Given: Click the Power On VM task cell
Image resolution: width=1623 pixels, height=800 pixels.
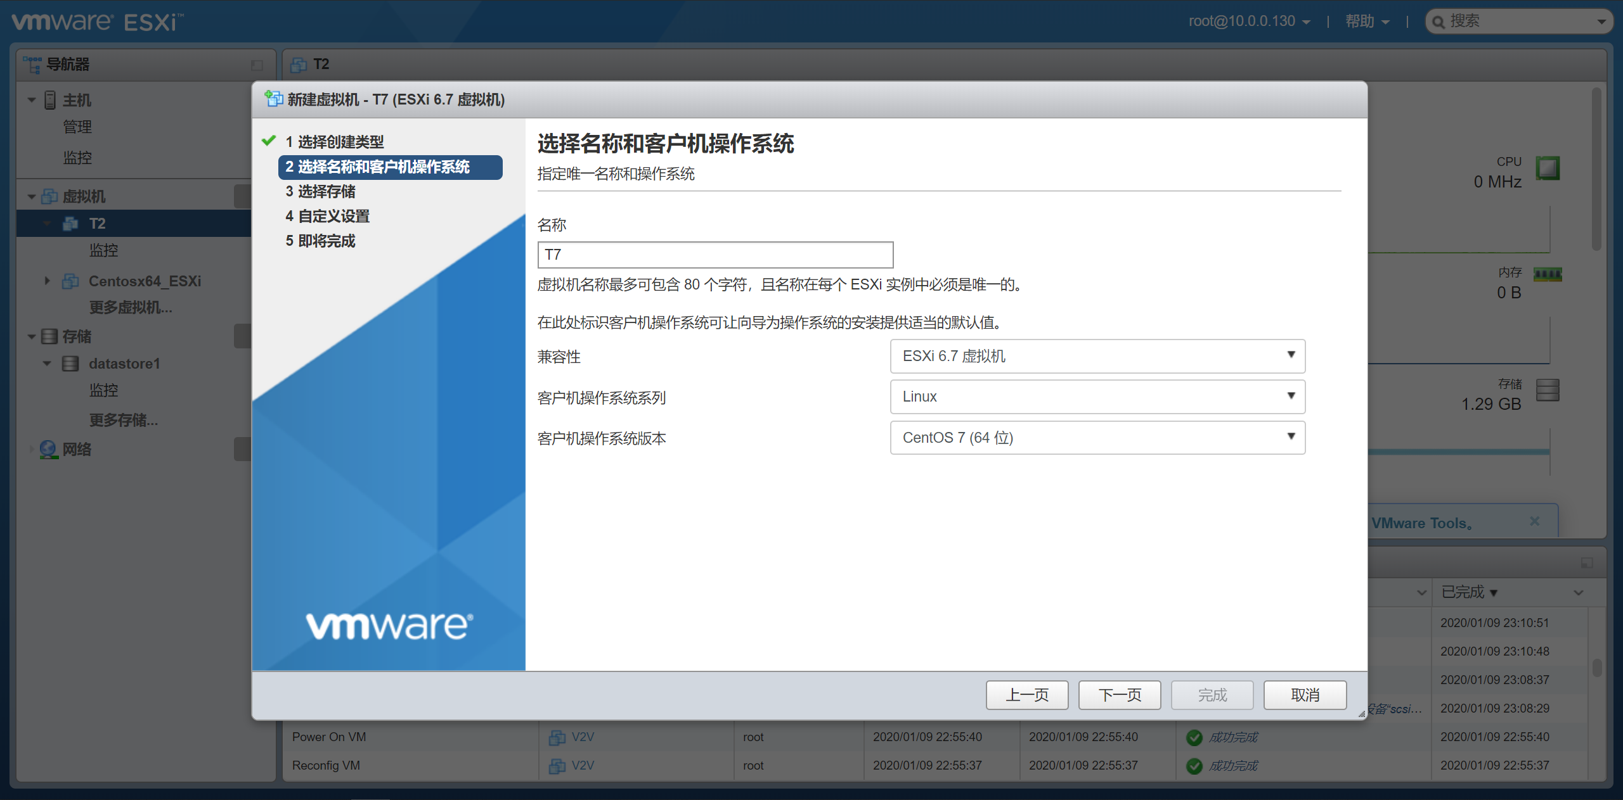Looking at the screenshot, I should [412, 737].
